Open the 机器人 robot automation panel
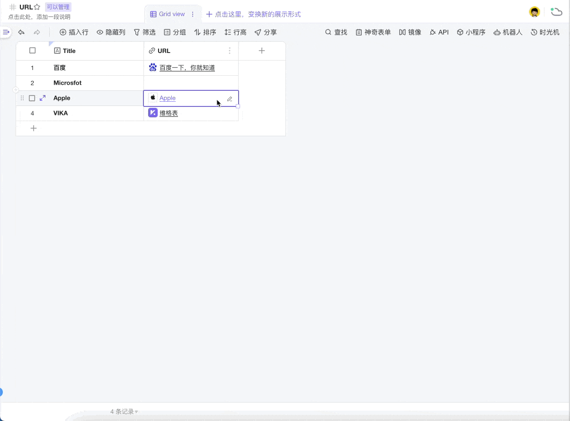Screen dimensions: 570x421 click(508, 32)
